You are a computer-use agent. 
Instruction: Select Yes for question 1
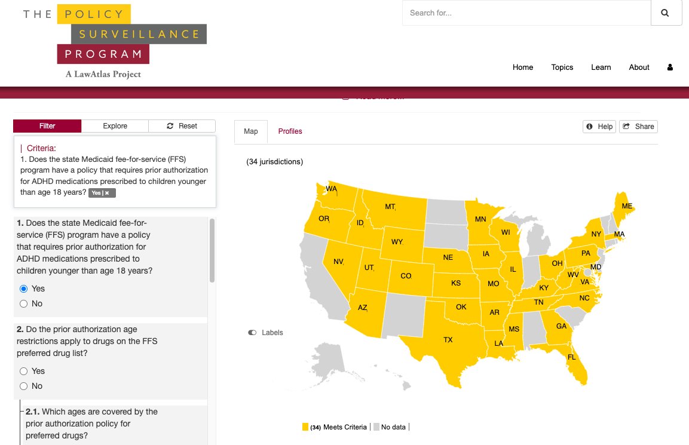click(24, 289)
